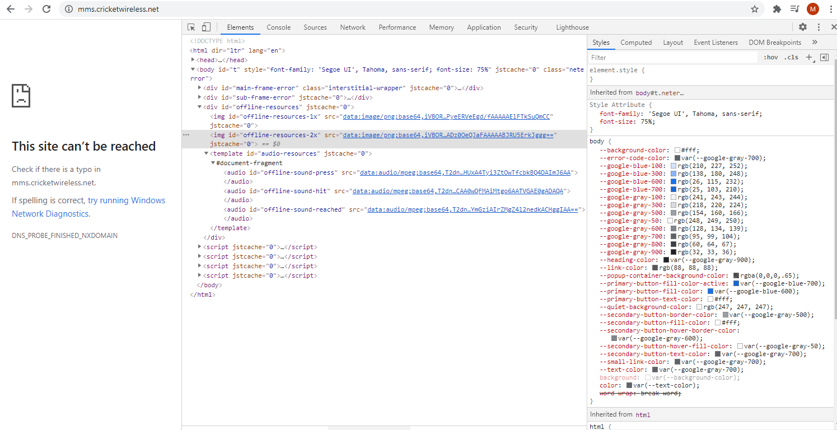This screenshot has width=837, height=430.
Task: Expand the sub-frame-error div
Action: (x=200, y=97)
